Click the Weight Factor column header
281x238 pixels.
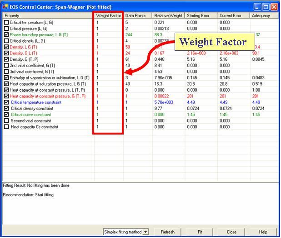click(108, 15)
